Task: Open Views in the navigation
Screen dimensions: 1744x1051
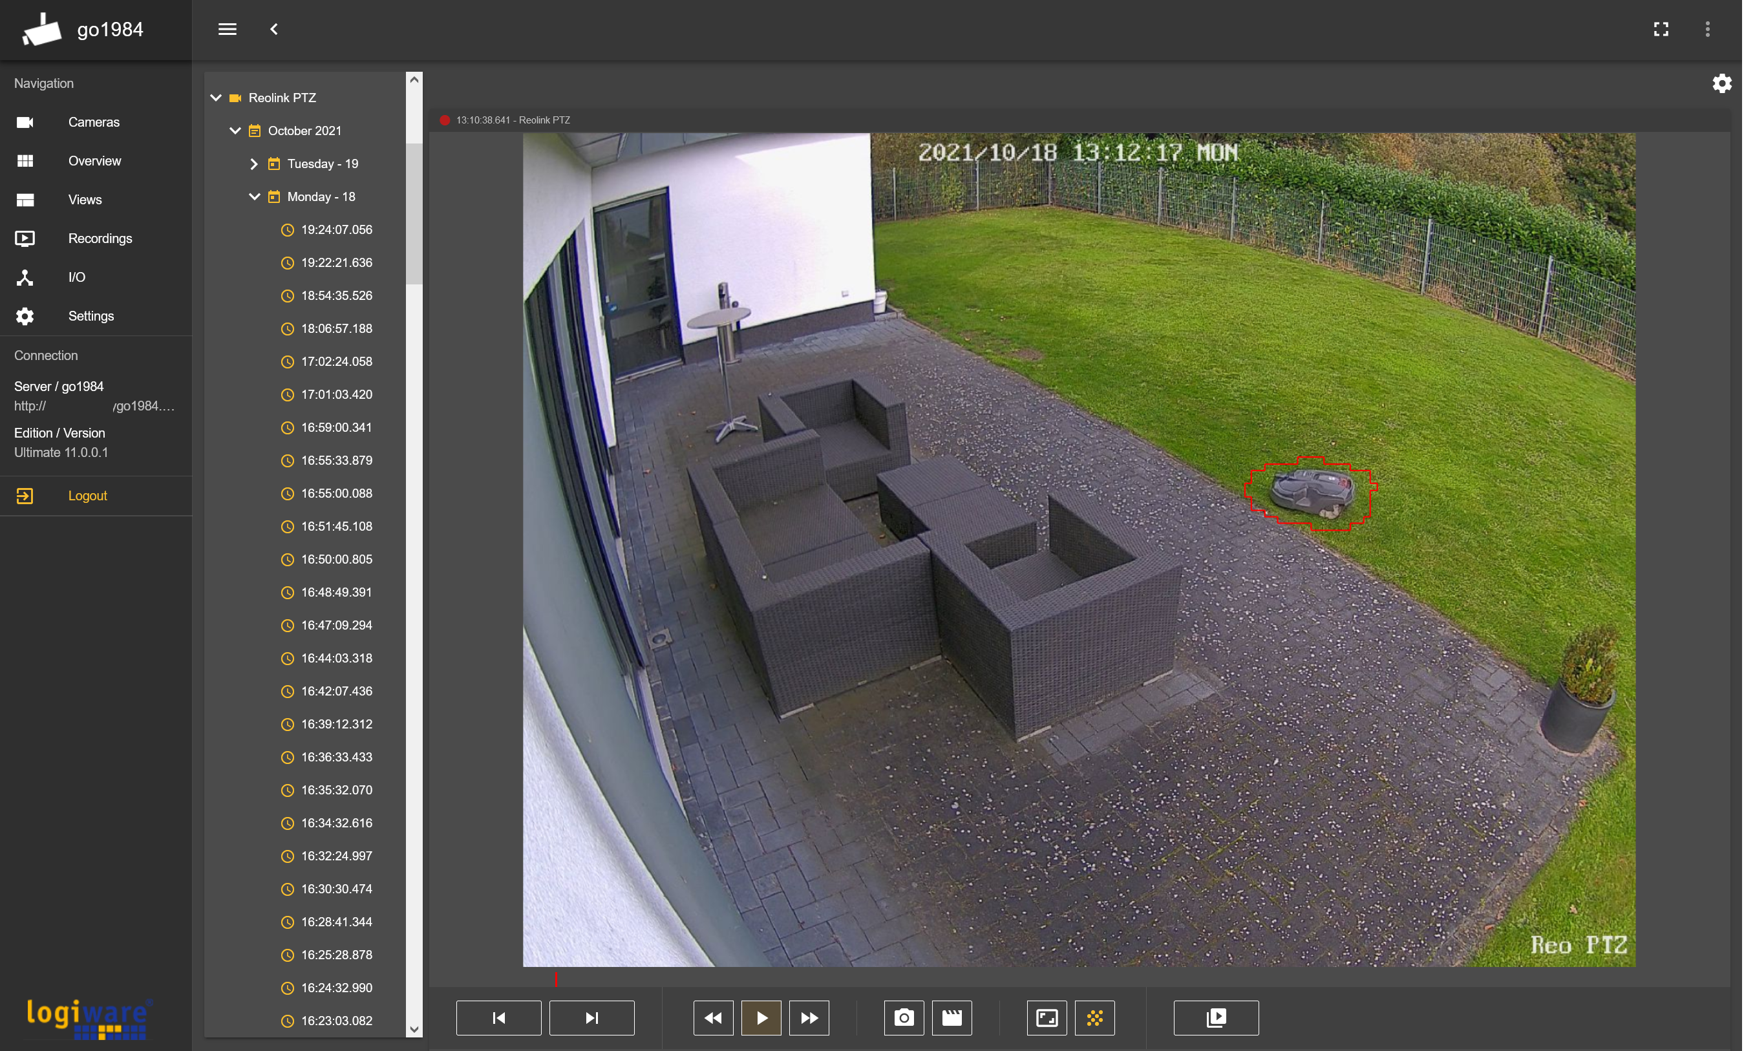Action: tap(85, 200)
